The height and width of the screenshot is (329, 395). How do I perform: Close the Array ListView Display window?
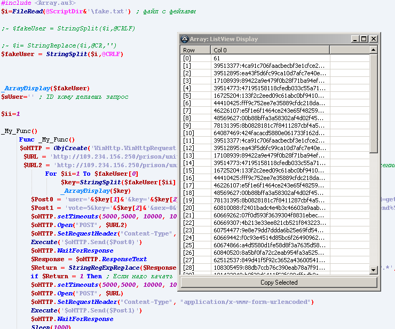coord(373,39)
